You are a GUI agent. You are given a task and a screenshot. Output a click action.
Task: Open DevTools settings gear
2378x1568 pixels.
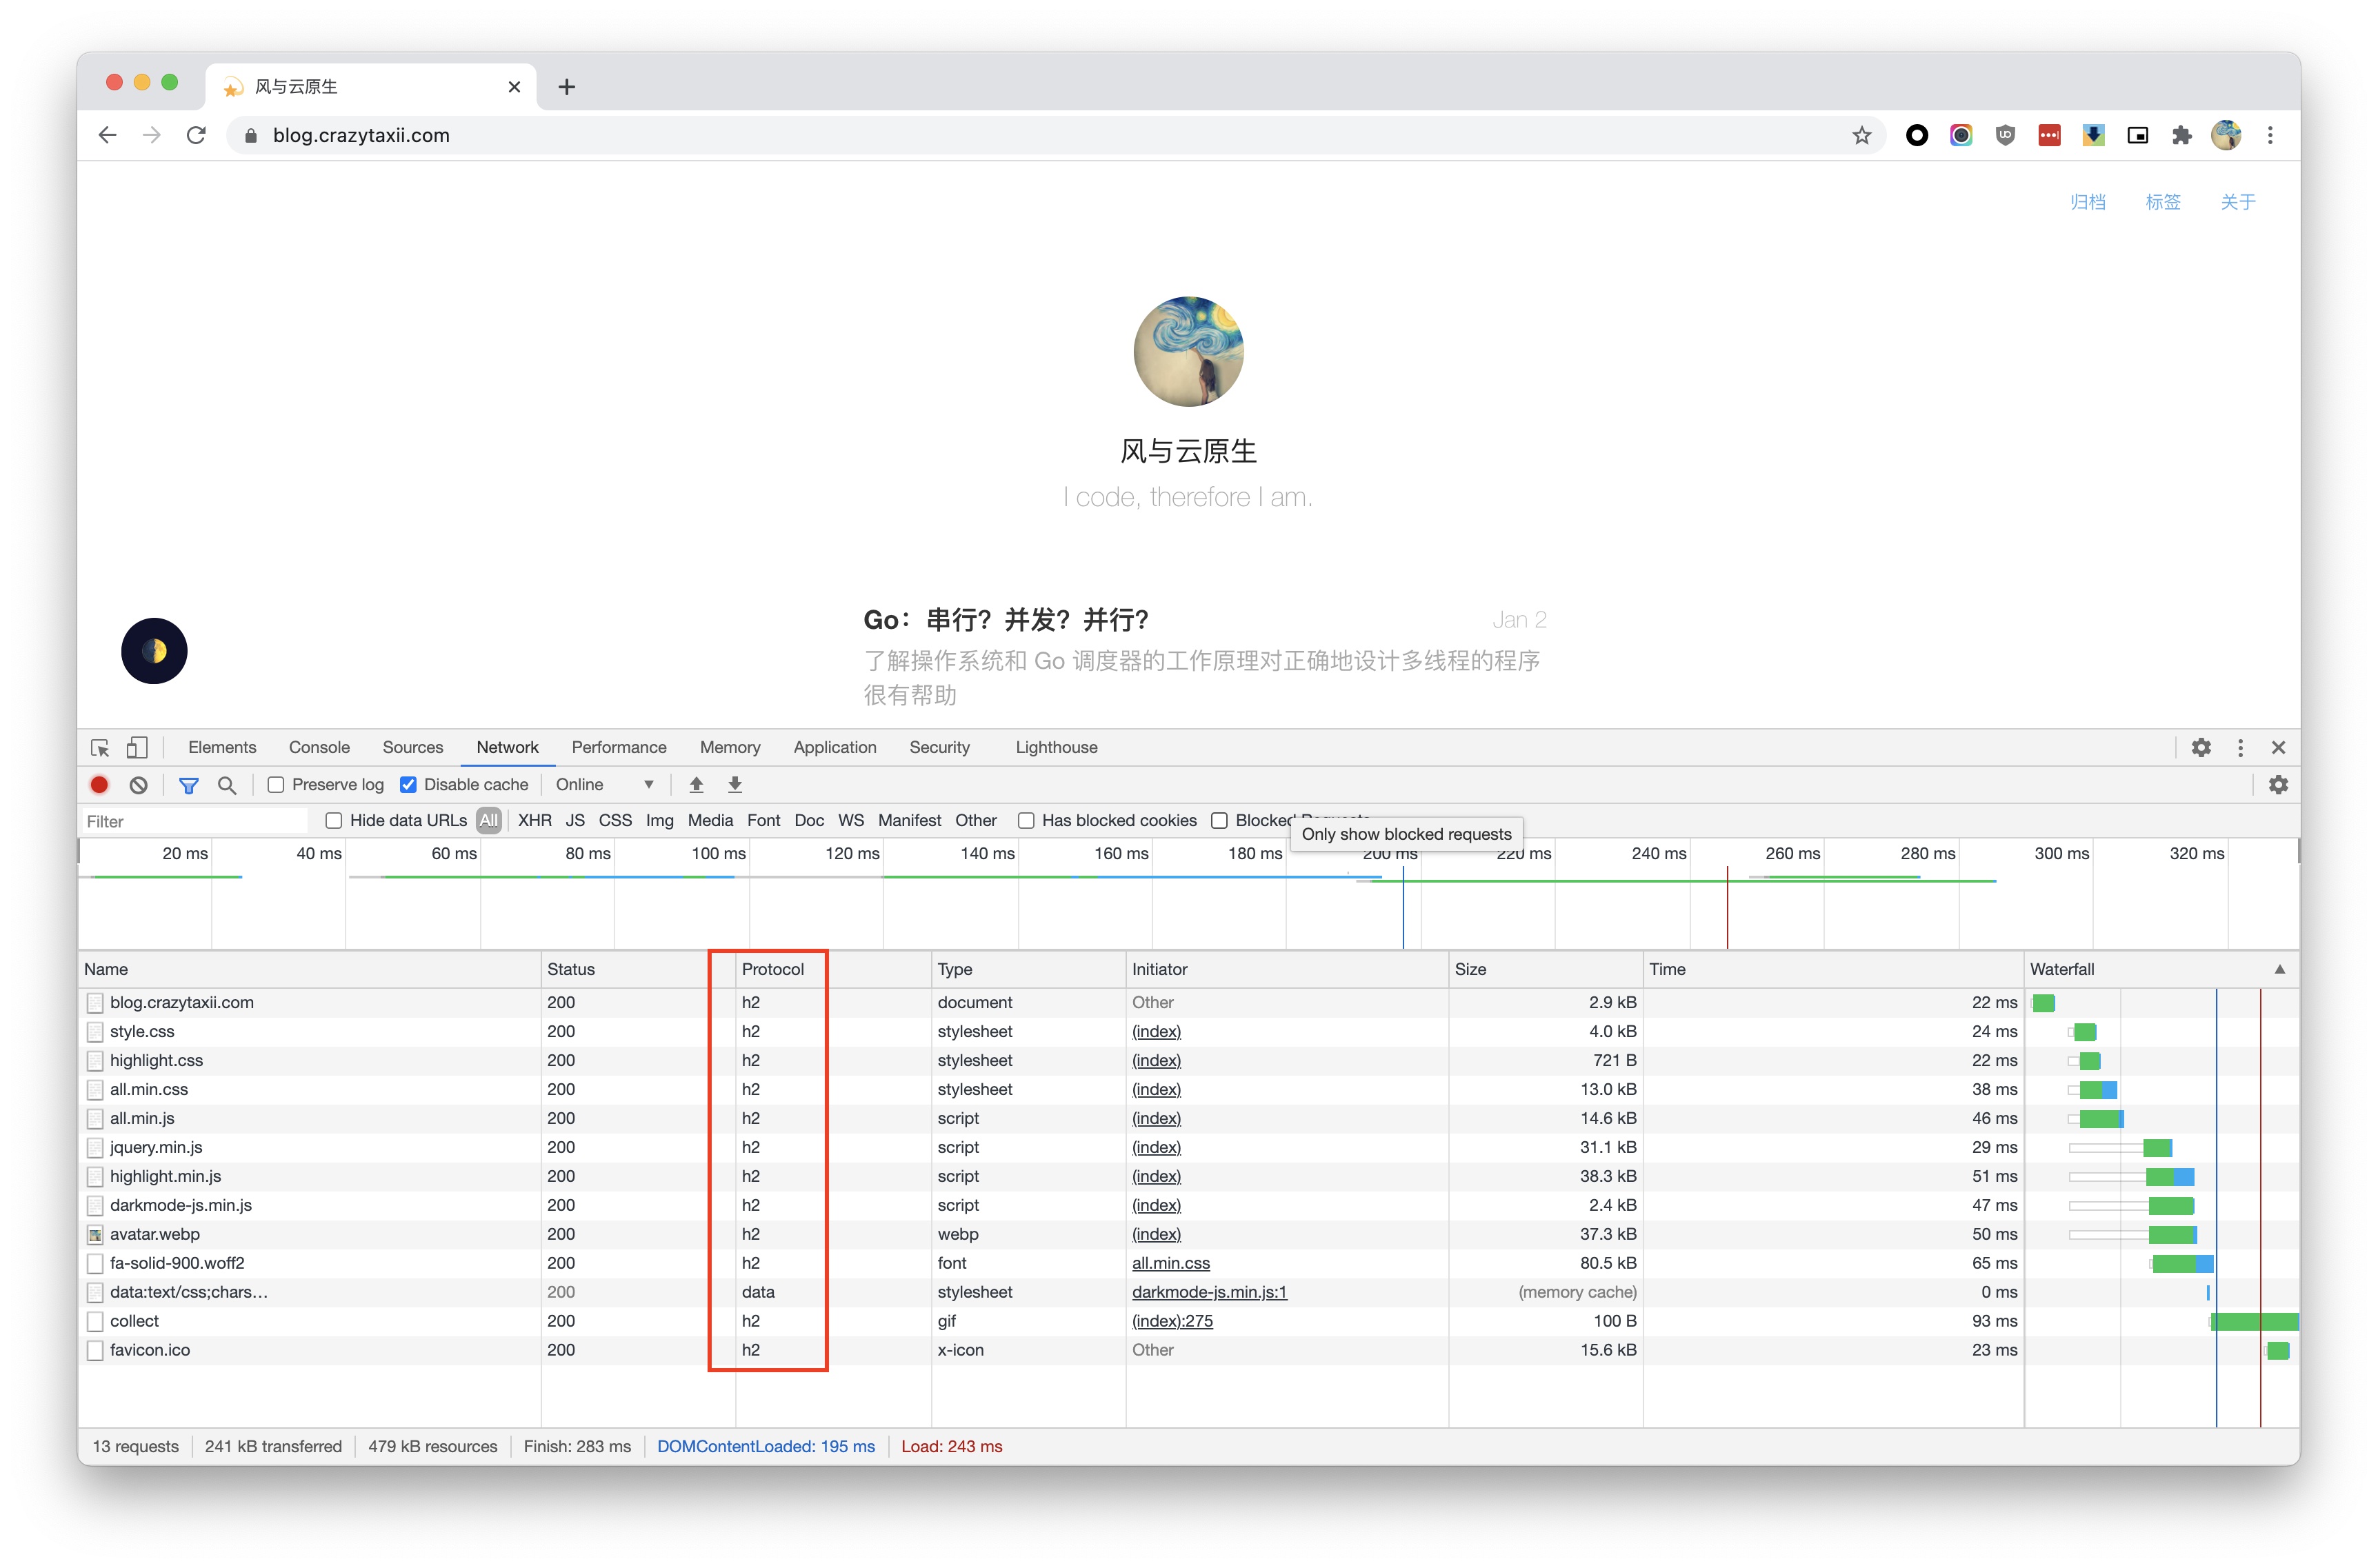point(2201,747)
